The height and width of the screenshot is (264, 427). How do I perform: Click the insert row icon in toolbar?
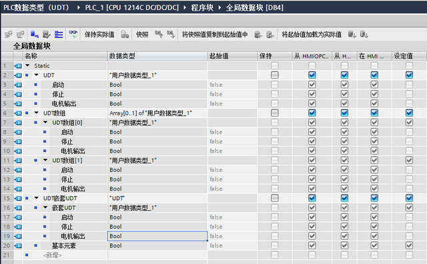point(9,34)
